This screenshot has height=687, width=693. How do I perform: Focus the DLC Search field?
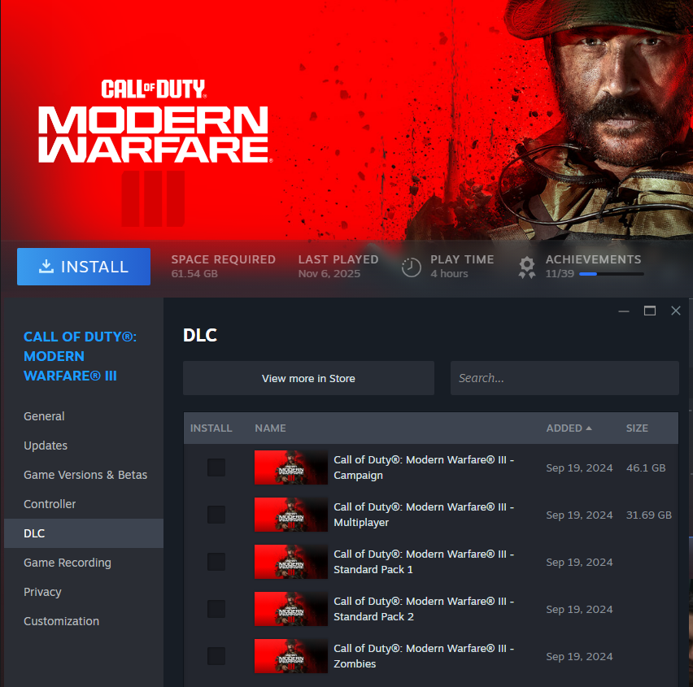coord(564,378)
